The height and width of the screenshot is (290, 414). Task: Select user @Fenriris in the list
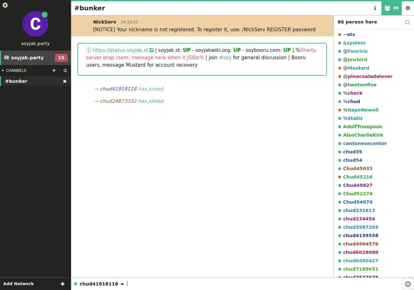355,51
